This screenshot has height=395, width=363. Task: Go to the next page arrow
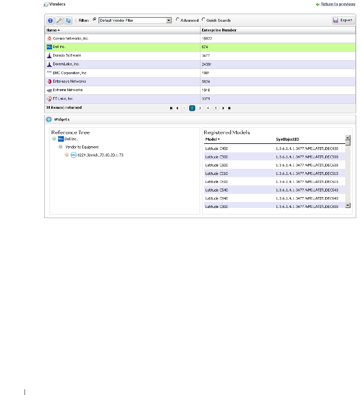[x=223, y=108]
